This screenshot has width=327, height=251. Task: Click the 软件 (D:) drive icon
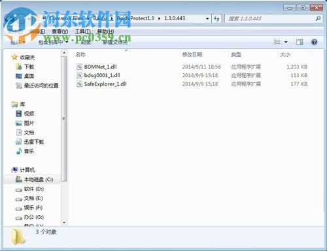(19, 190)
